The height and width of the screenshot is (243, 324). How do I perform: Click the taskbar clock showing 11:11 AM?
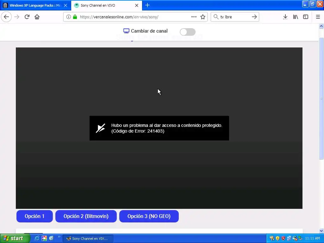(x=312, y=238)
